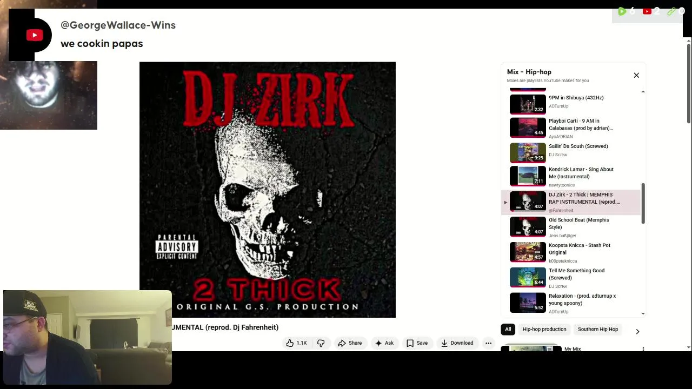
Task: Select the Southern Hip Hop filter chip
Action: pos(597,329)
